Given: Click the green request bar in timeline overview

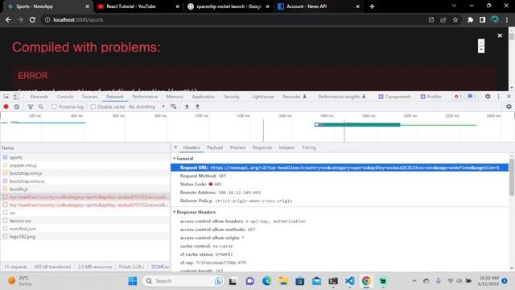Looking at the screenshot, I should [x=357, y=125].
